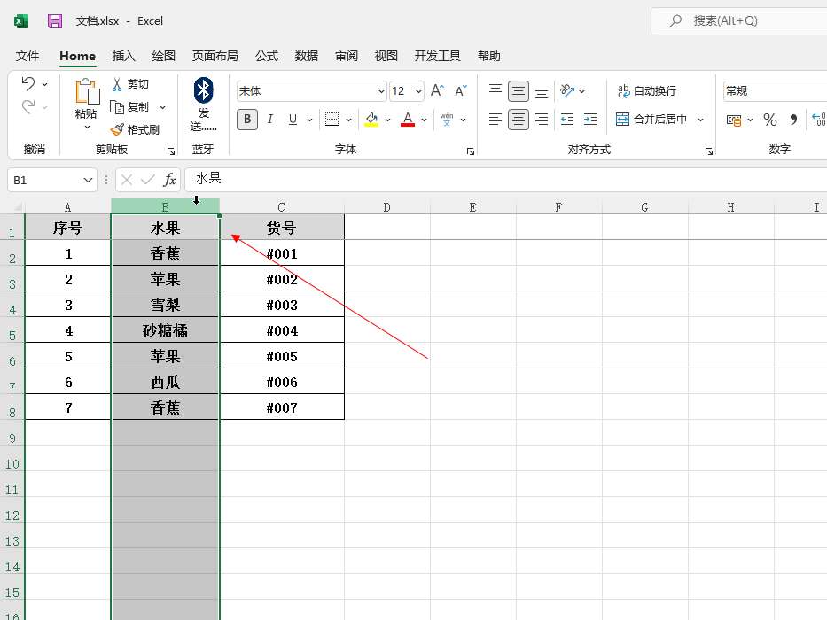Click the accounting number format icon
This screenshot has width=827, height=620.
734,120
